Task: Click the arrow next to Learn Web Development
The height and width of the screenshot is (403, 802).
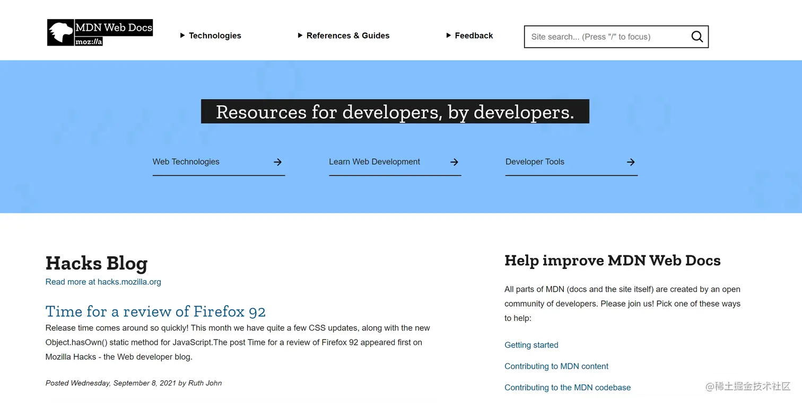Action: [454, 162]
